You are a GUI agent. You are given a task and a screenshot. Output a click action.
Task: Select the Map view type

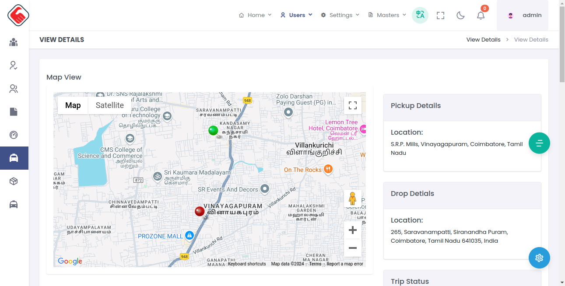pos(73,105)
